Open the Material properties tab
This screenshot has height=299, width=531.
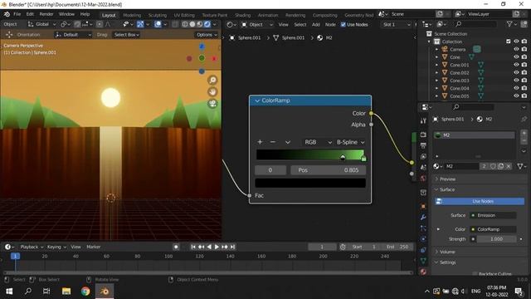[423, 272]
